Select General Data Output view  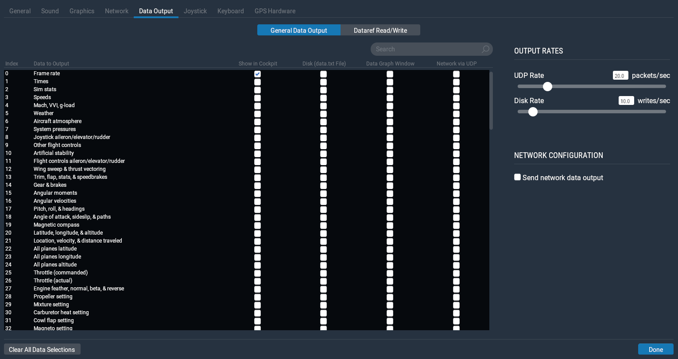coord(298,30)
